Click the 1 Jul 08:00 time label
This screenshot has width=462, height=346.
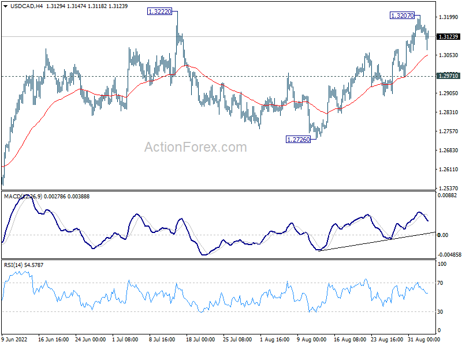tap(125, 340)
